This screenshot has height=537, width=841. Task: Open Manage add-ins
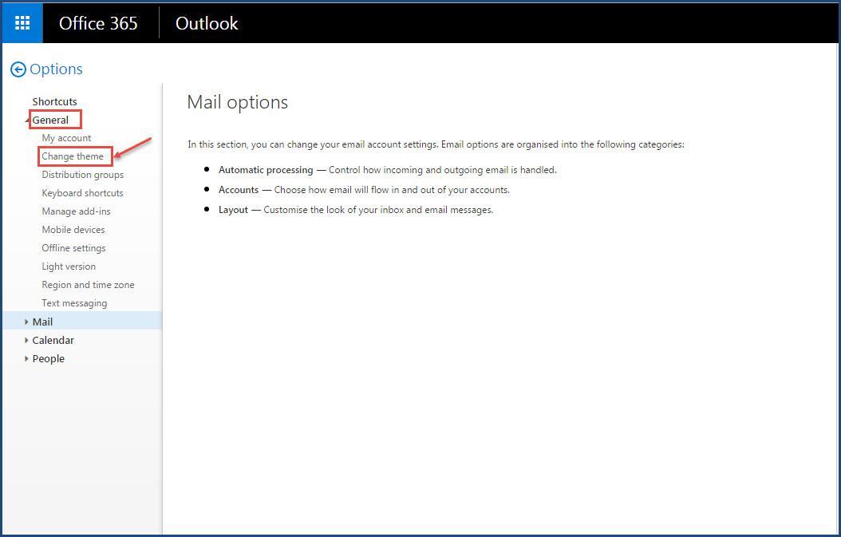[x=76, y=211]
